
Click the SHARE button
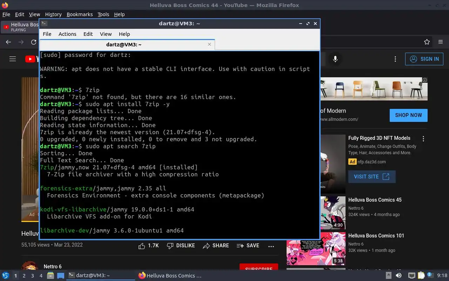coord(216,246)
